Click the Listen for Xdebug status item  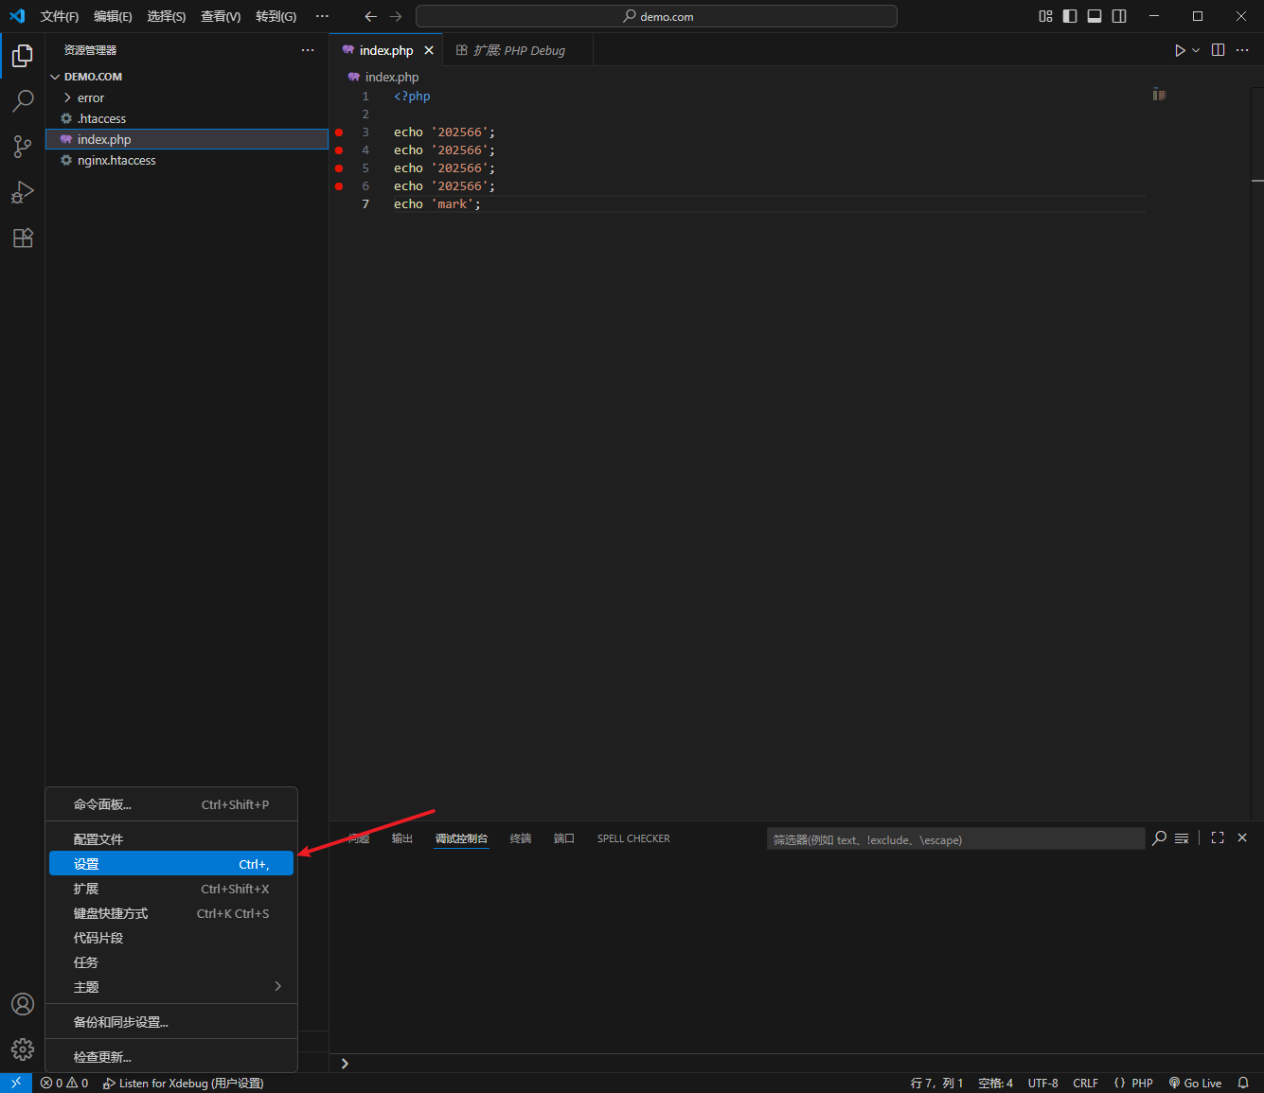[x=184, y=1083]
